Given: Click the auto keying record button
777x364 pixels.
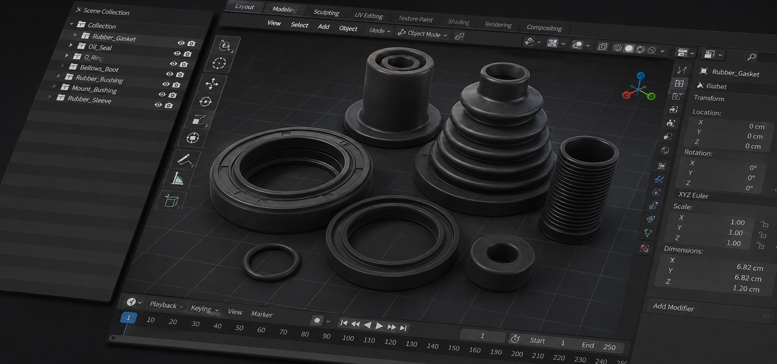Looking at the screenshot, I should point(317,320).
